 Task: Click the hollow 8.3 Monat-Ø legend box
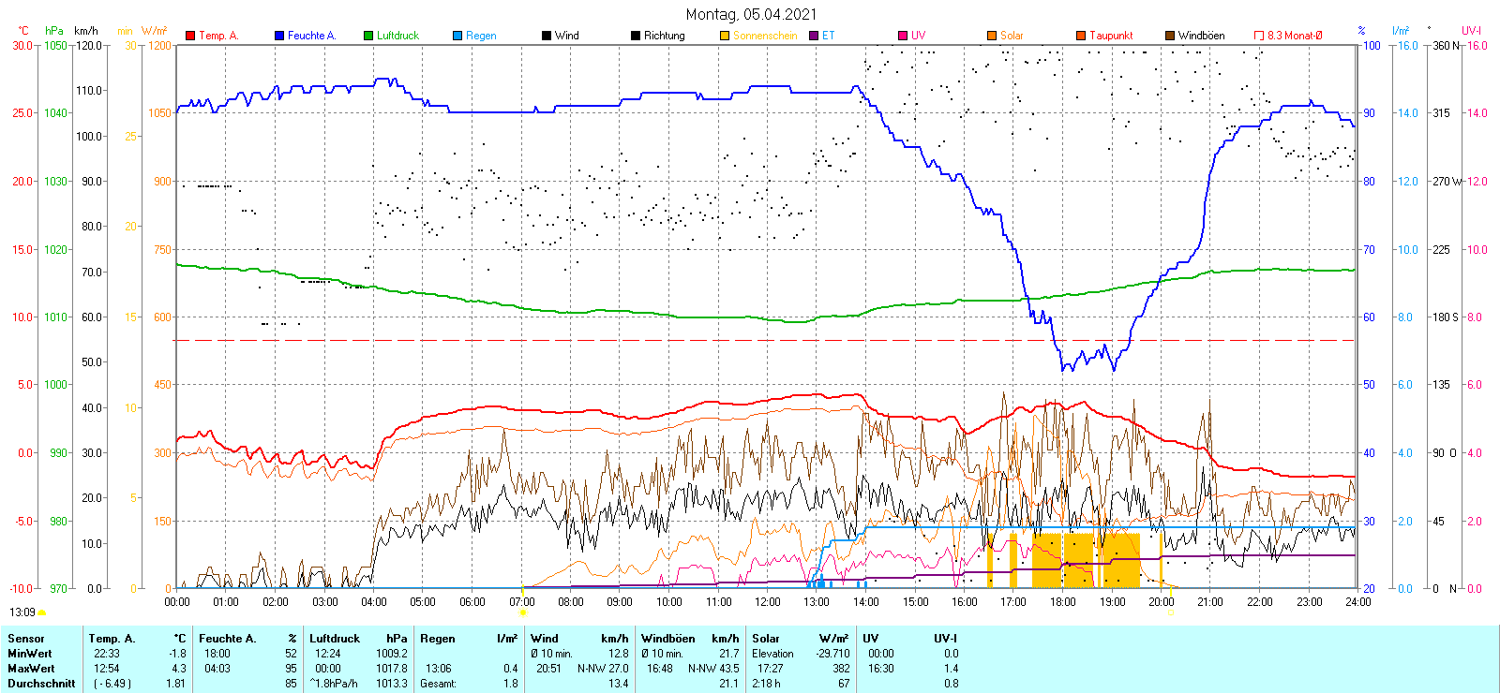click(1259, 36)
